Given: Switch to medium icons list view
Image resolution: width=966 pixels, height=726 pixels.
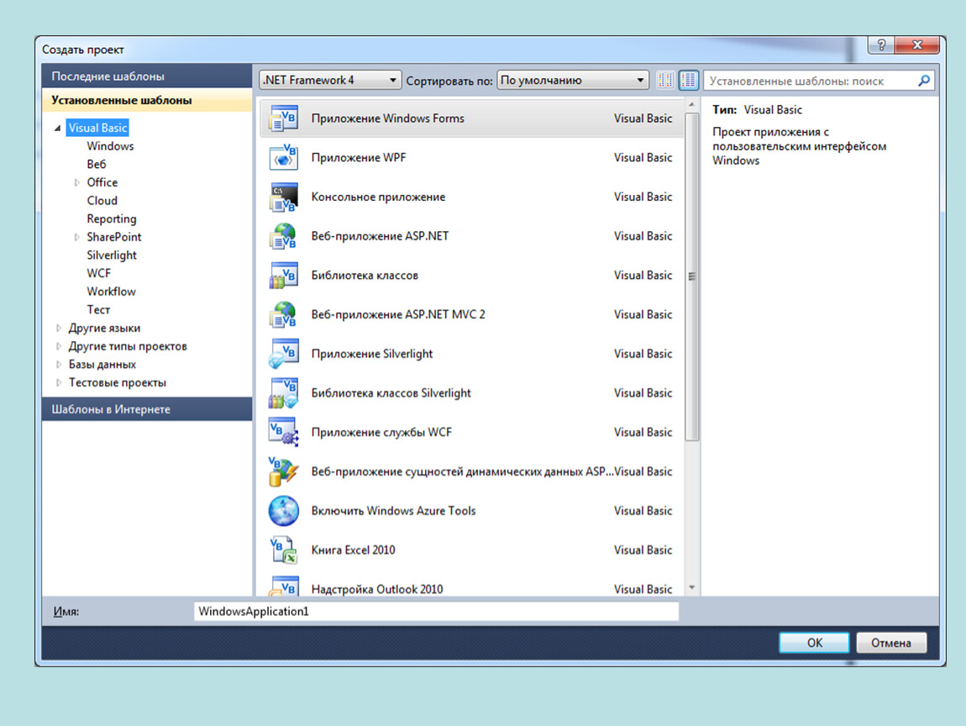Looking at the screenshot, I should [x=688, y=80].
